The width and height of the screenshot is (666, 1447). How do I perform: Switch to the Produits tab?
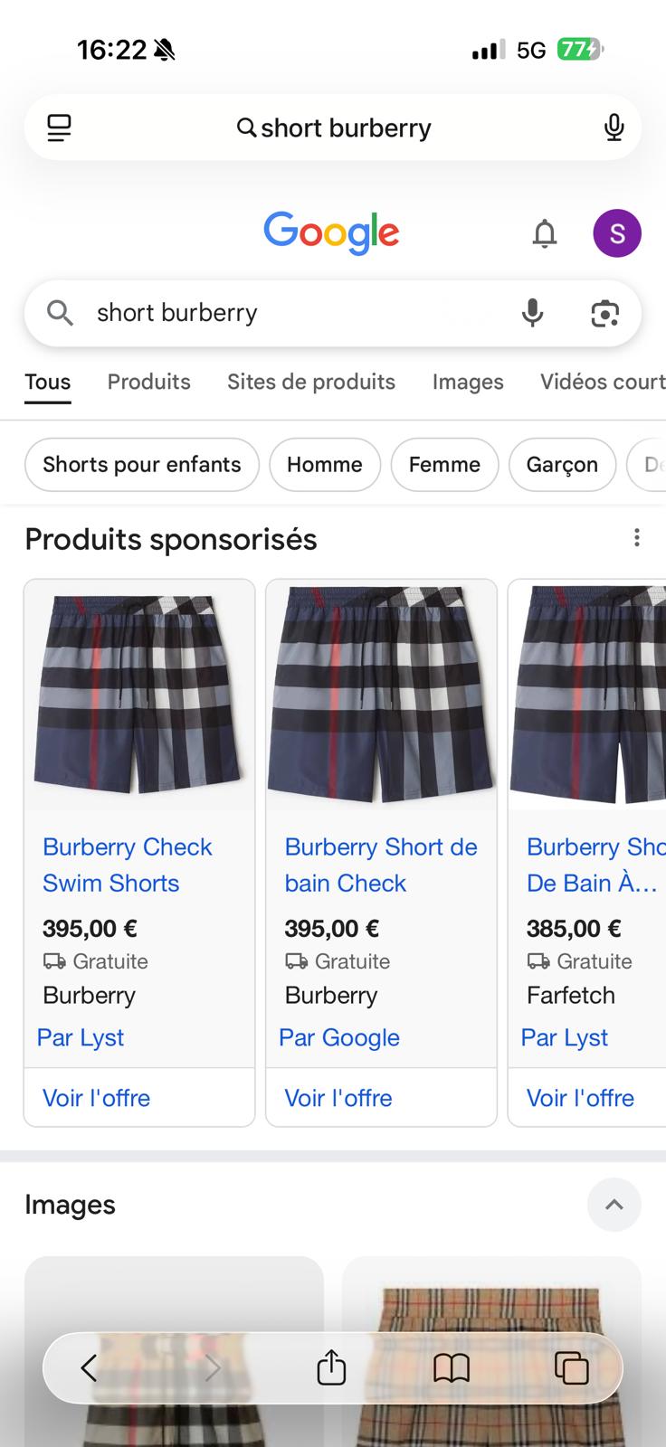pos(149,382)
